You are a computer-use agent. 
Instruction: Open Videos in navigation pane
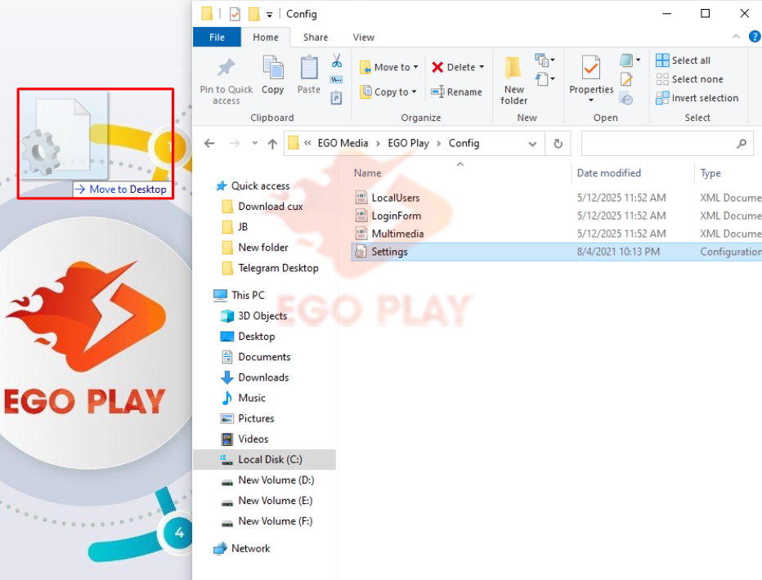(x=253, y=439)
